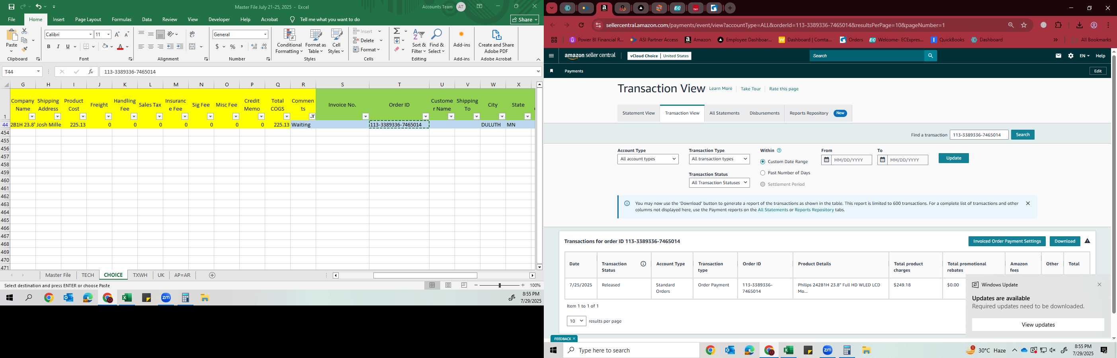Open the Excel File menu
Viewport: 1117px width, 358px height.
(x=12, y=19)
